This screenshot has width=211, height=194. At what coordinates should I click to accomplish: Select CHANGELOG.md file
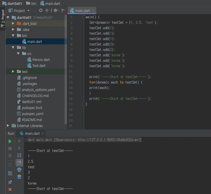[x=33, y=96]
